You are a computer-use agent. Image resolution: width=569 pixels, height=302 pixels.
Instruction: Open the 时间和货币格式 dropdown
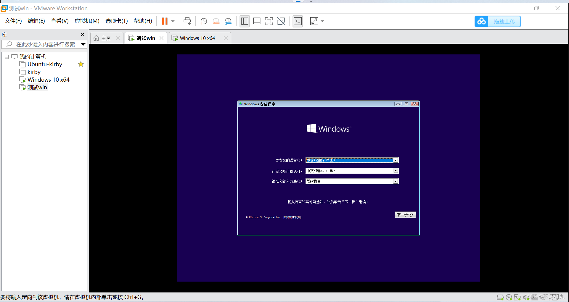click(x=396, y=171)
